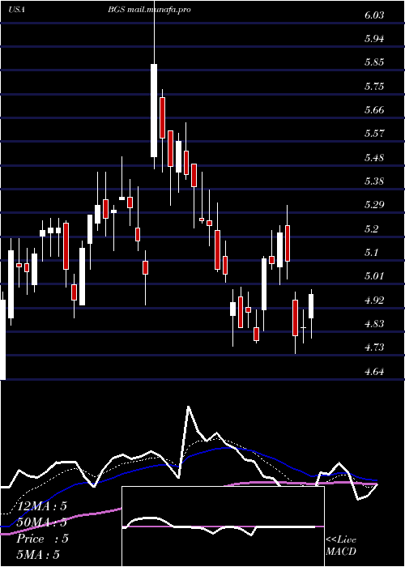Image resolution: width=405 pixels, height=567 pixels.
Task: Click the 5.29 price axis label
Action: (x=374, y=205)
